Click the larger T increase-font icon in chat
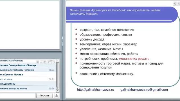Viewport: 180px width, 101px height. [49, 62]
